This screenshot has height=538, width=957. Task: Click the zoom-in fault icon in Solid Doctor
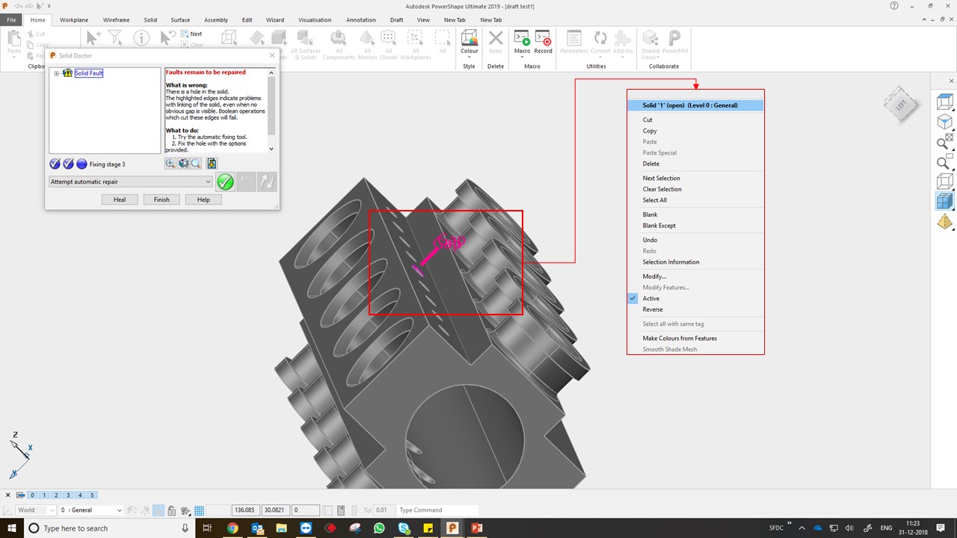(x=170, y=164)
